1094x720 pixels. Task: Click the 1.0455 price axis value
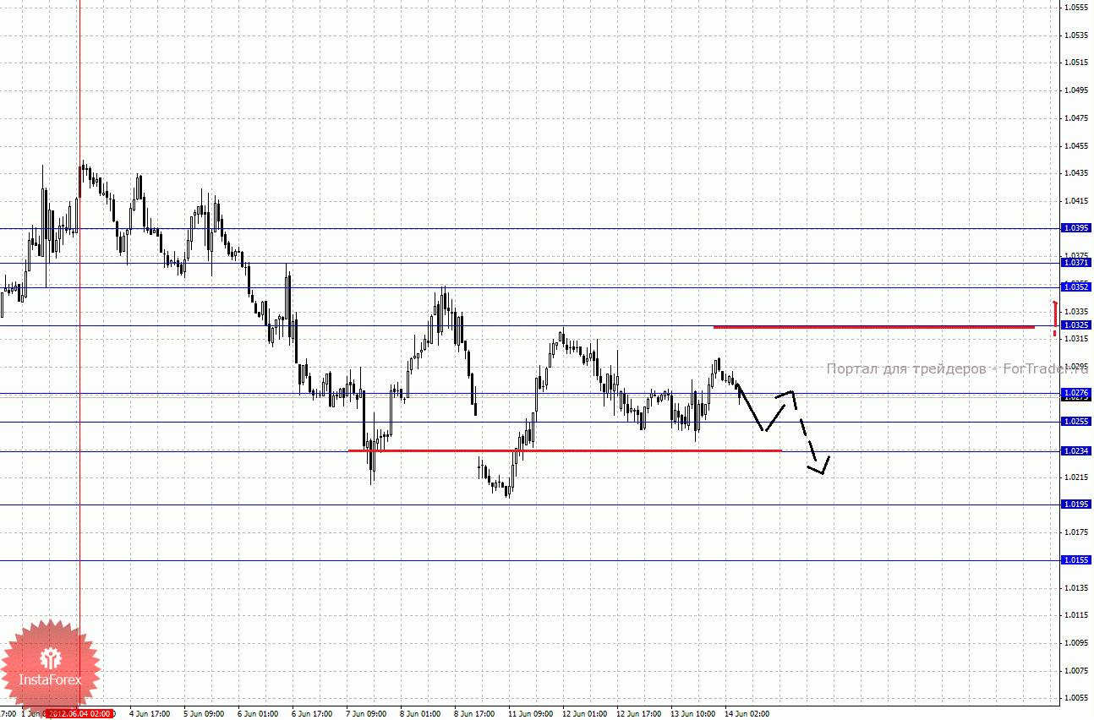[1076, 145]
